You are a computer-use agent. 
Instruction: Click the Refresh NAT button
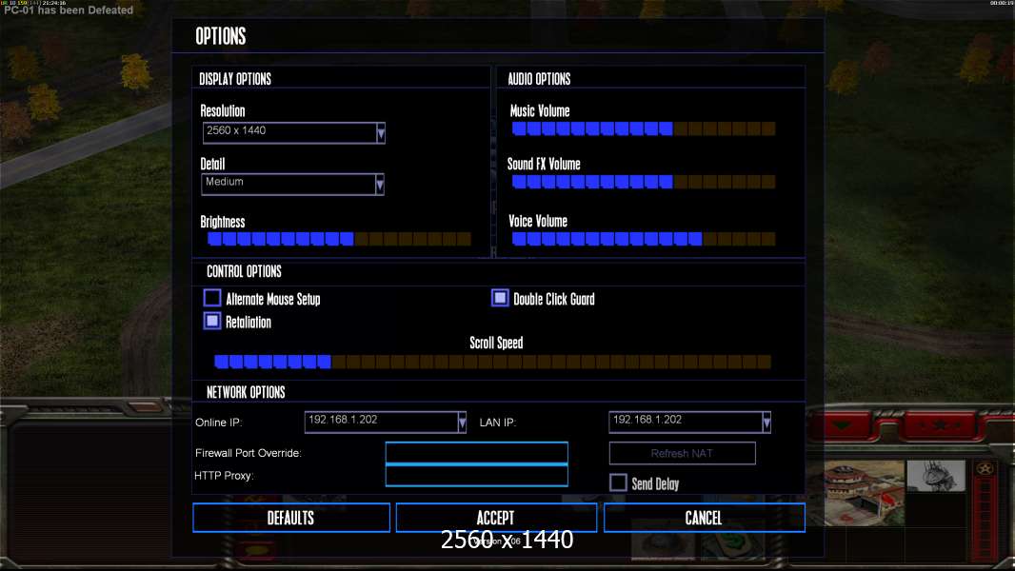pyautogui.click(x=683, y=453)
